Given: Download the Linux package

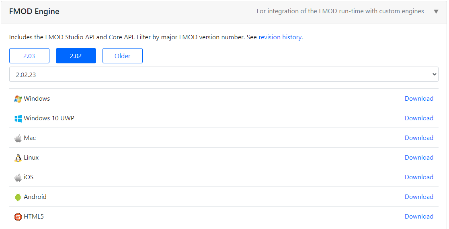Looking at the screenshot, I should click(x=419, y=158).
